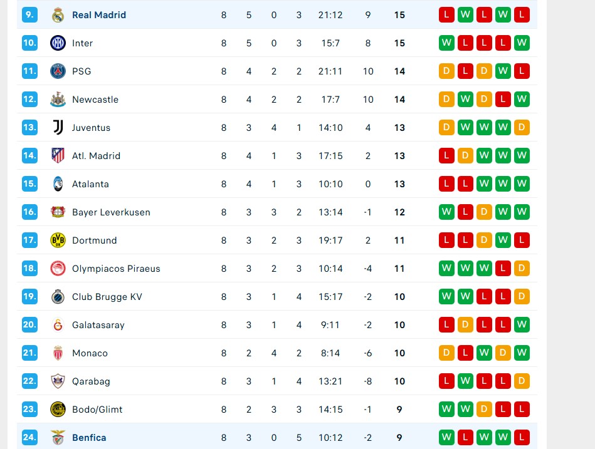Click the Atalanta club crest
595x449 pixels.
(58, 184)
